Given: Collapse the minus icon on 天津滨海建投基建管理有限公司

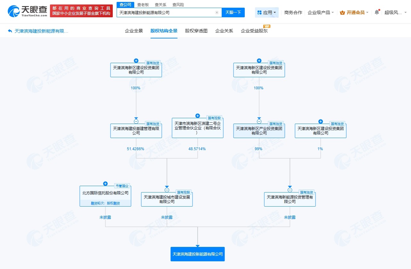Looking at the screenshot, I should point(136,121).
